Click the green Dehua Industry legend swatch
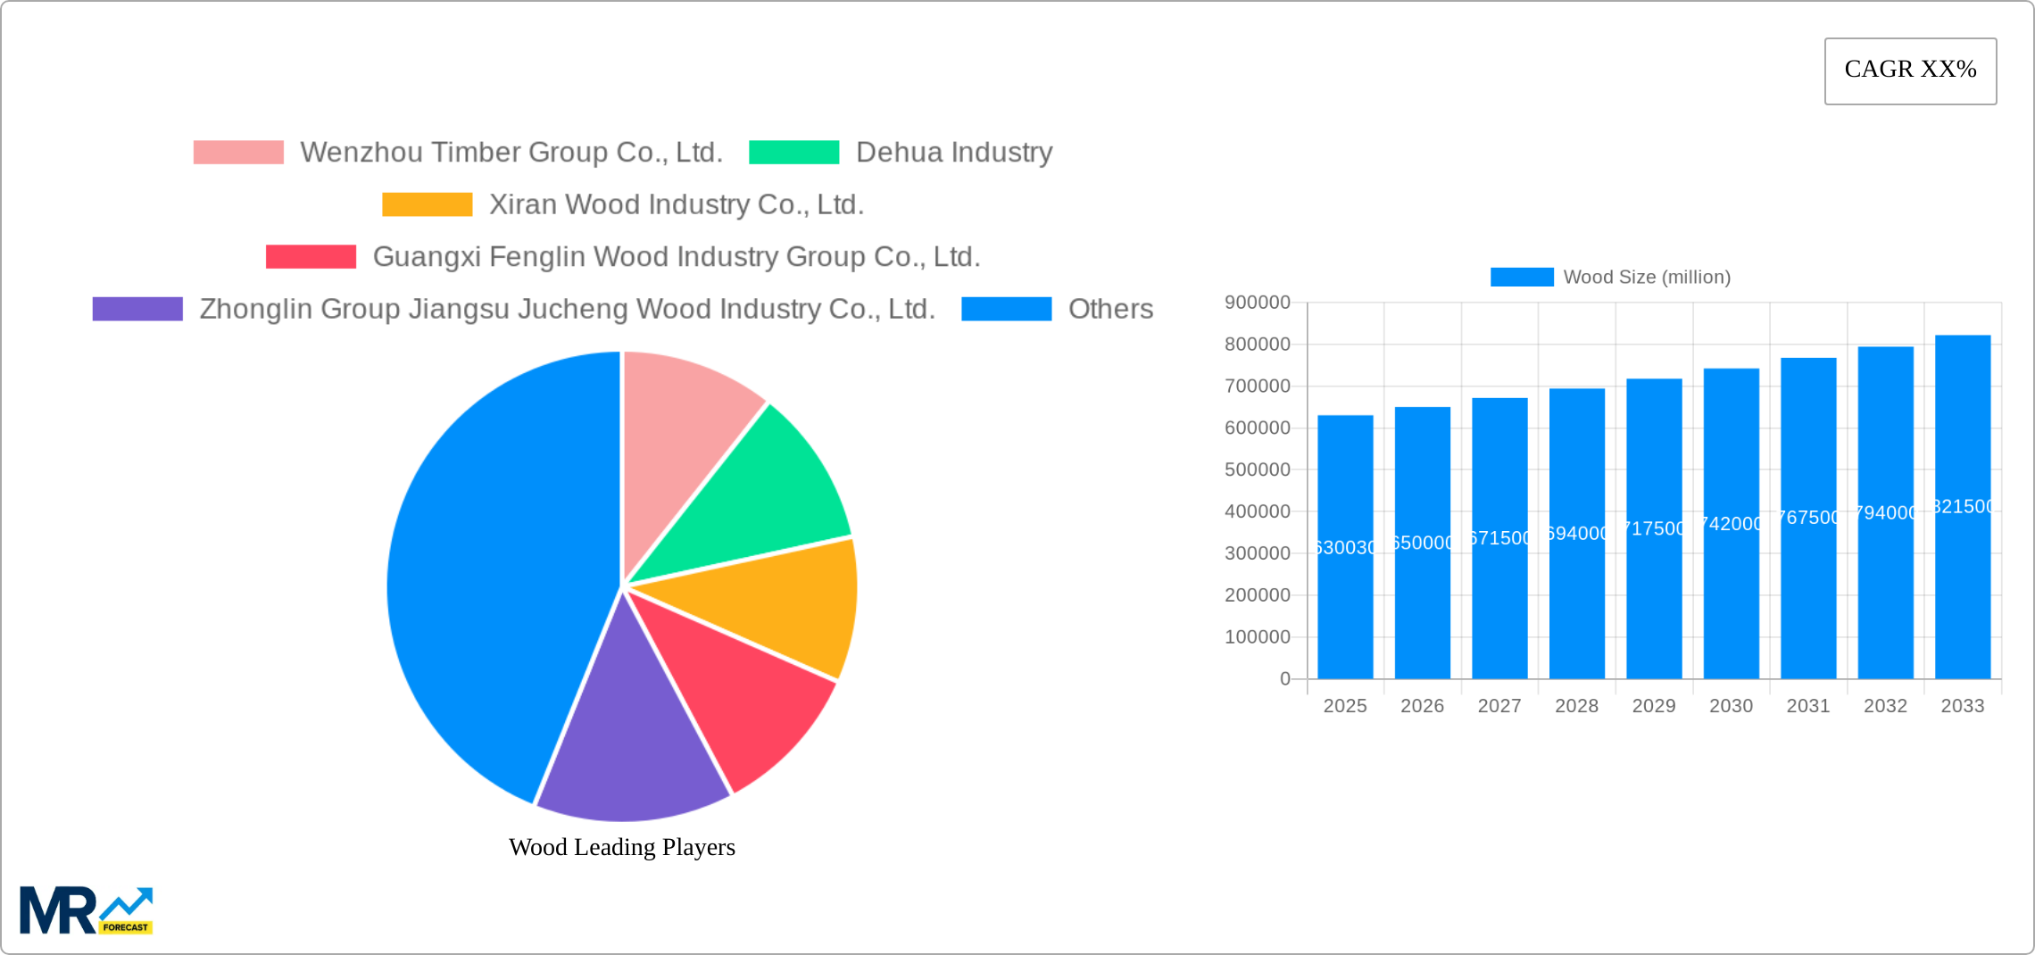 (x=793, y=152)
